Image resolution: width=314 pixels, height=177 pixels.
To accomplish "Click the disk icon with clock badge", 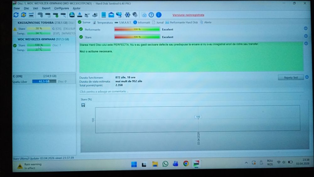I will pos(48,15).
